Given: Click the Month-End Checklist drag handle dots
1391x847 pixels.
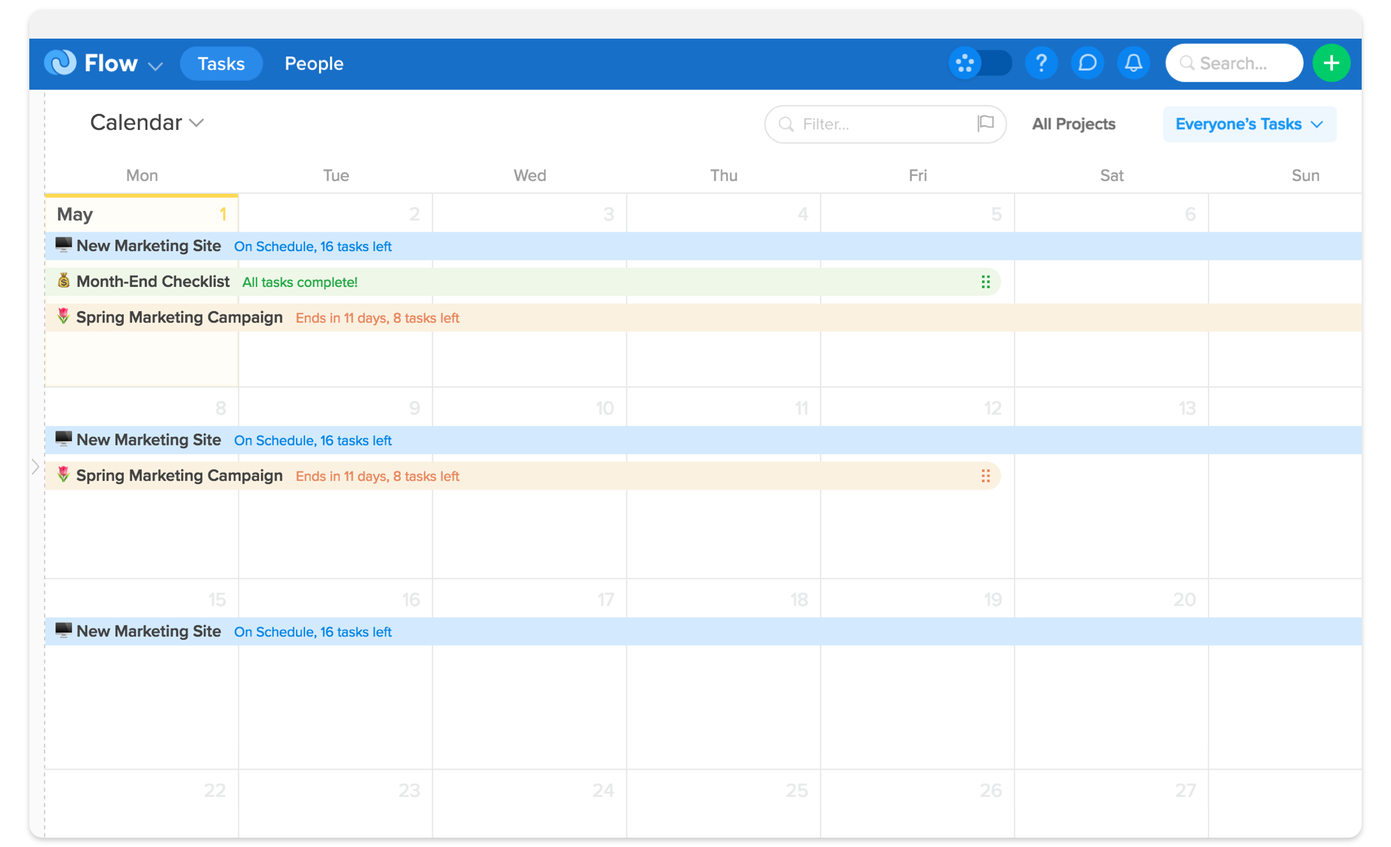Looking at the screenshot, I should click(985, 282).
